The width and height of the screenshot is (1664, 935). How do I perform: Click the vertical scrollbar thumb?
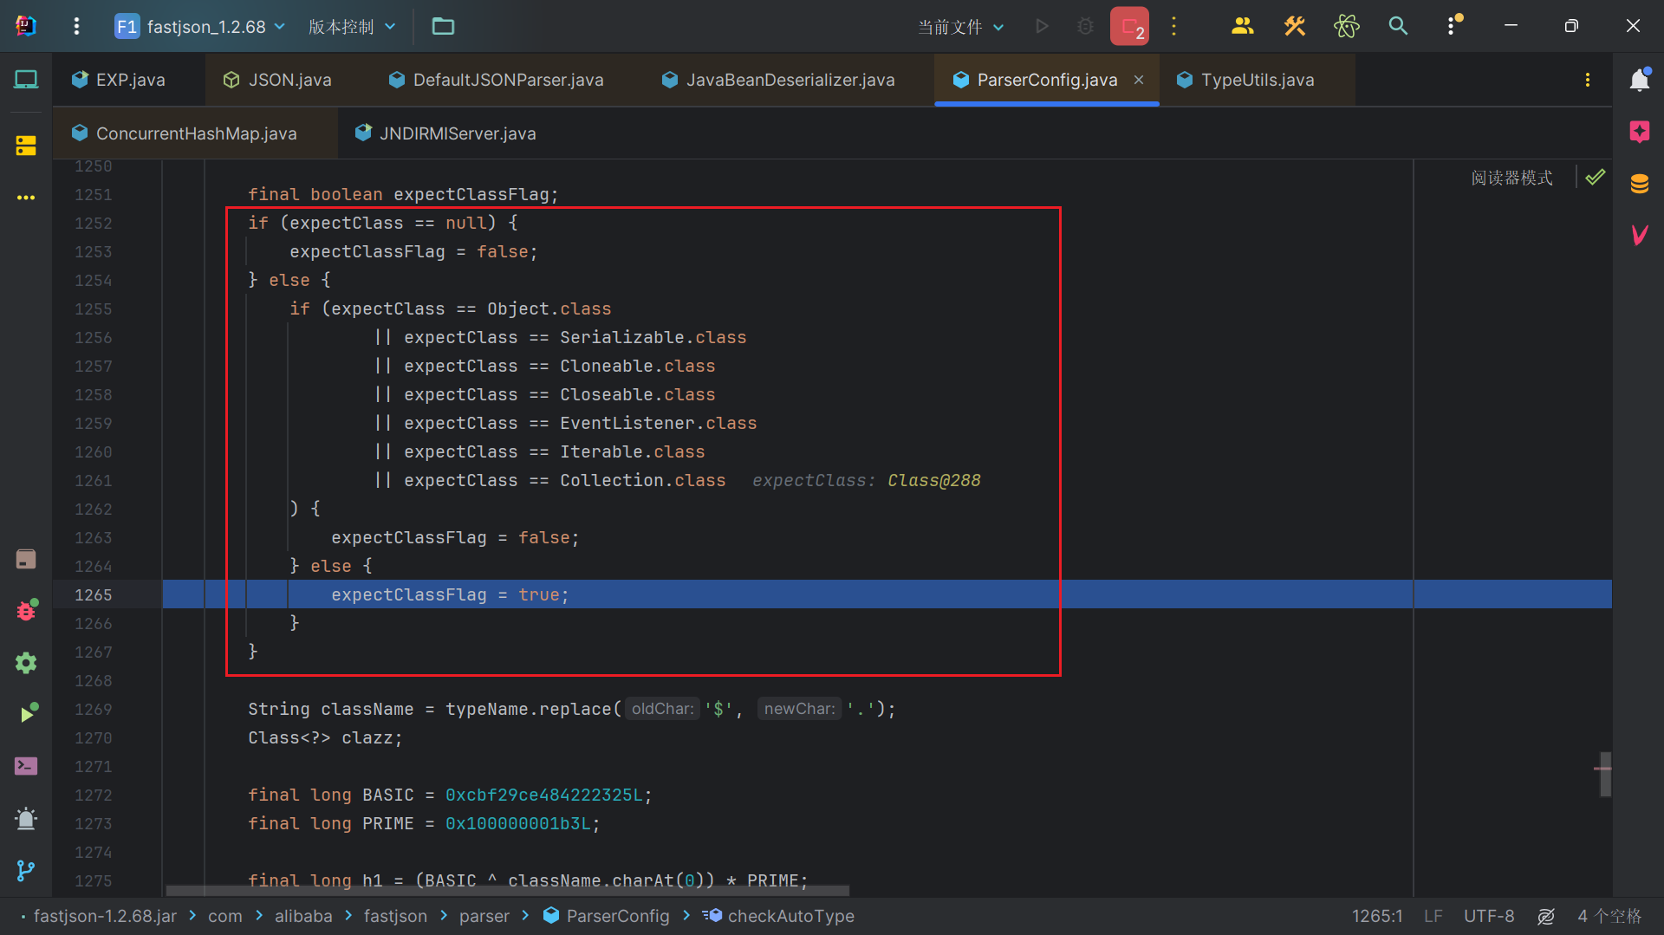tap(1605, 774)
